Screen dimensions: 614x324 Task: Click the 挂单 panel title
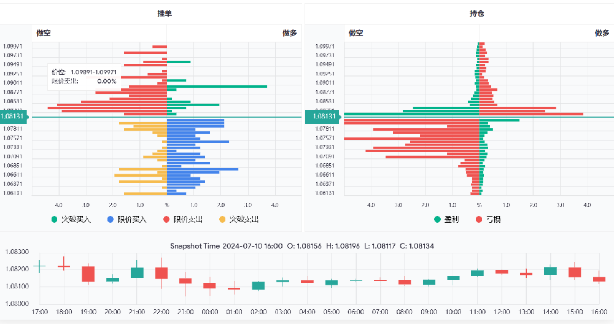point(165,13)
